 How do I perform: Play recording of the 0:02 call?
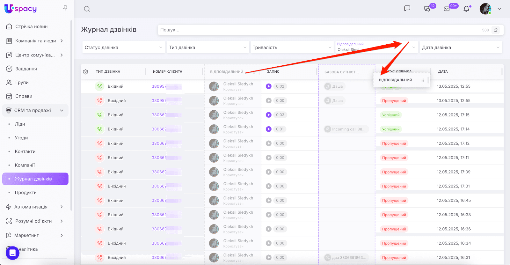pos(269,86)
